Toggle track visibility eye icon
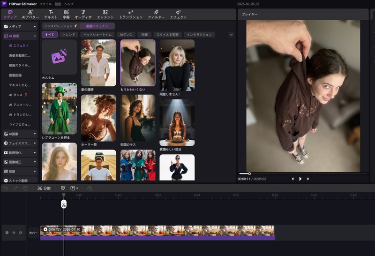This screenshot has width=375, height=256. pos(14,233)
